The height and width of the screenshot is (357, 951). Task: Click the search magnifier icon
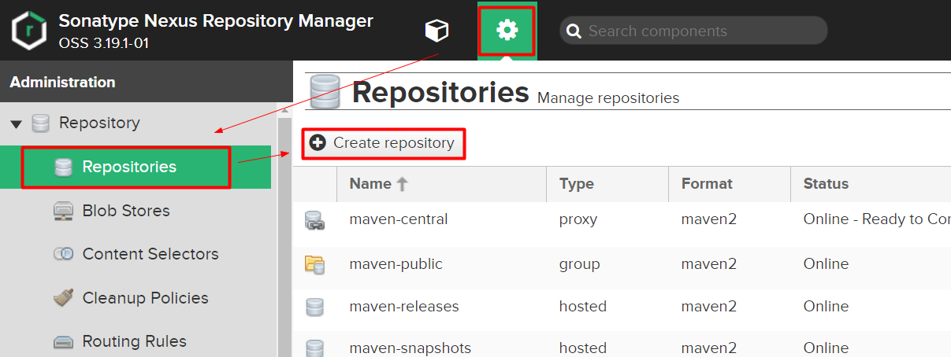[x=574, y=31]
